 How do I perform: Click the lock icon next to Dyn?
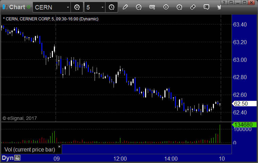coord(17,158)
